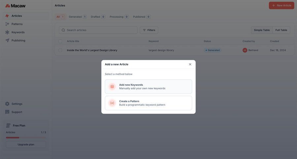Focus the Search articles field
The height and width of the screenshot is (159, 297).
(98, 30)
